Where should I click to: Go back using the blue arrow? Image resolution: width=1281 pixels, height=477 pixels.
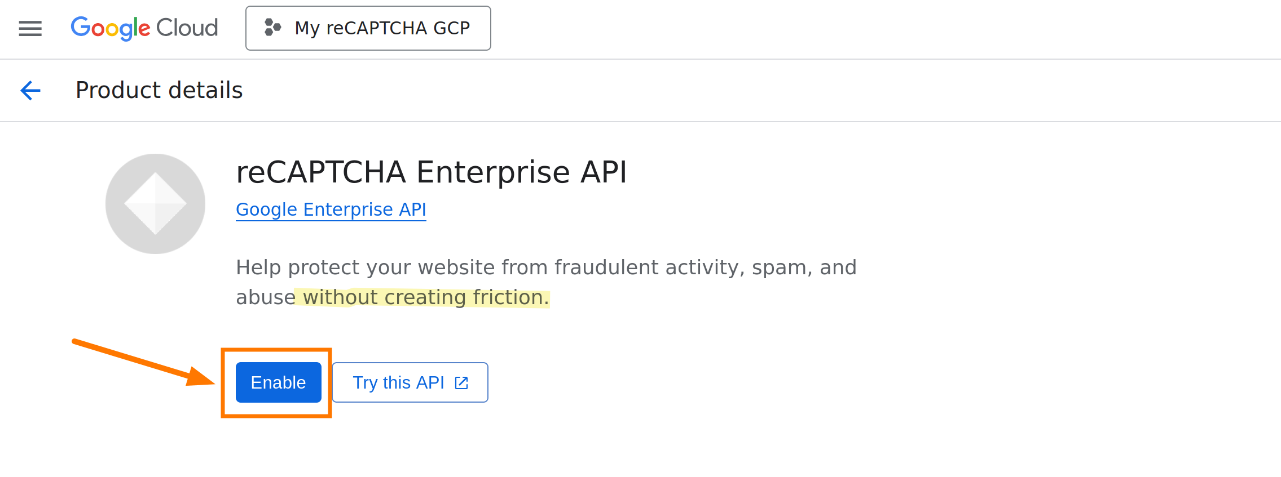[x=30, y=90]
